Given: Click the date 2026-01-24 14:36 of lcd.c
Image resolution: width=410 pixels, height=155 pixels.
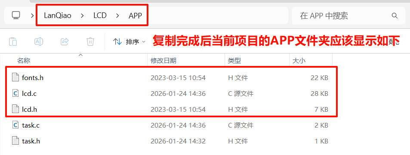Looking at the screenshot, I should [178, 94].
